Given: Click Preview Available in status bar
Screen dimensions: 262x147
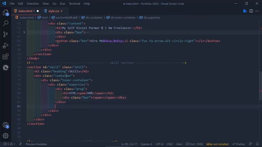Looking at the screenshot, I should click(36, 144).
